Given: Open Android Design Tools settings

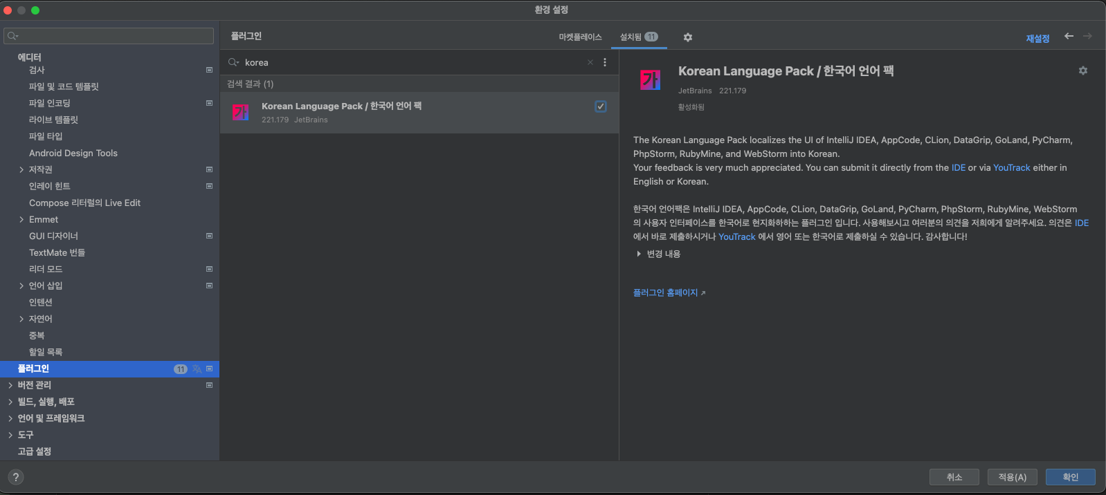Looking at the screenshot, I should 73,153.
